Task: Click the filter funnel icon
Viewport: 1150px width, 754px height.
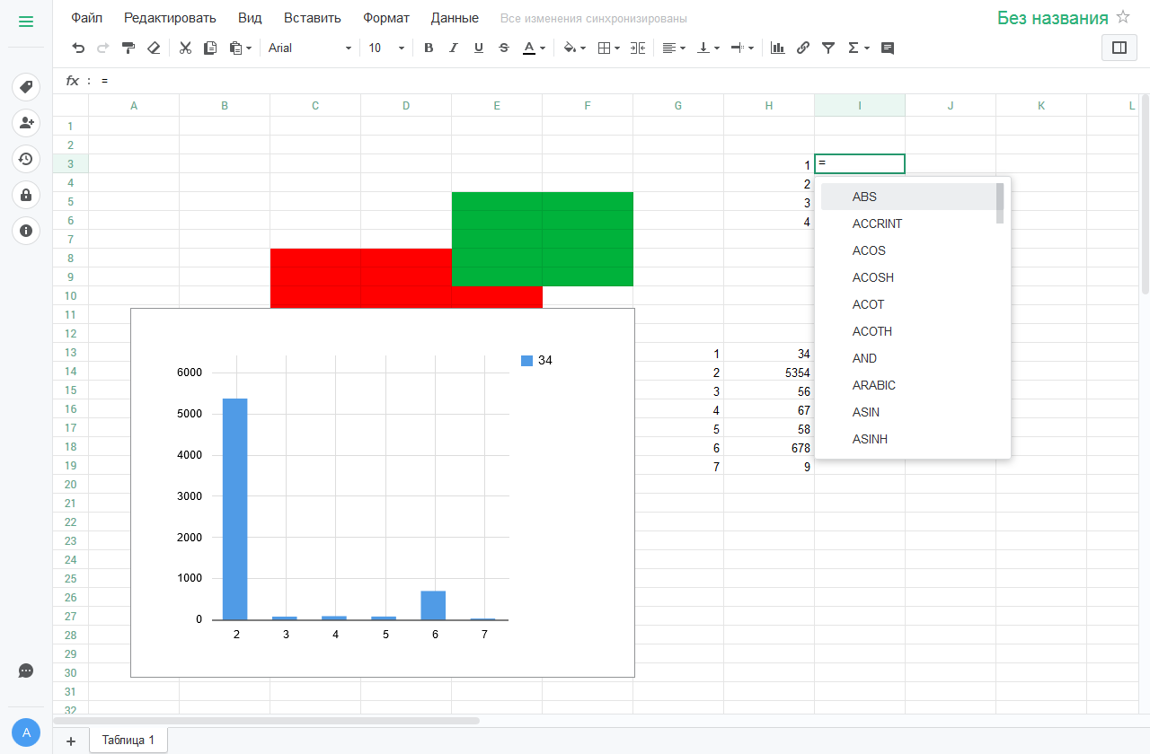Action: [x=828, y=48]
